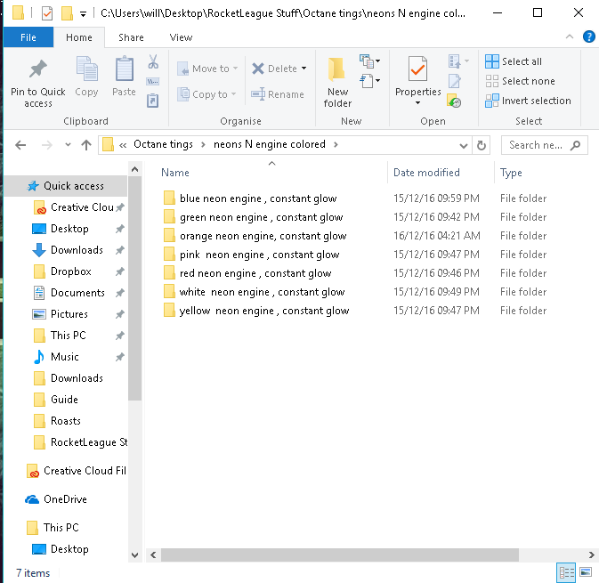Unpin Creative Cloud from Quick access pin
The height and width of the screenshot is (583, 599).
click(120, 207)
